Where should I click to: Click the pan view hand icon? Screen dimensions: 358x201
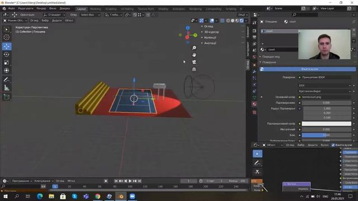click(194, 55)
